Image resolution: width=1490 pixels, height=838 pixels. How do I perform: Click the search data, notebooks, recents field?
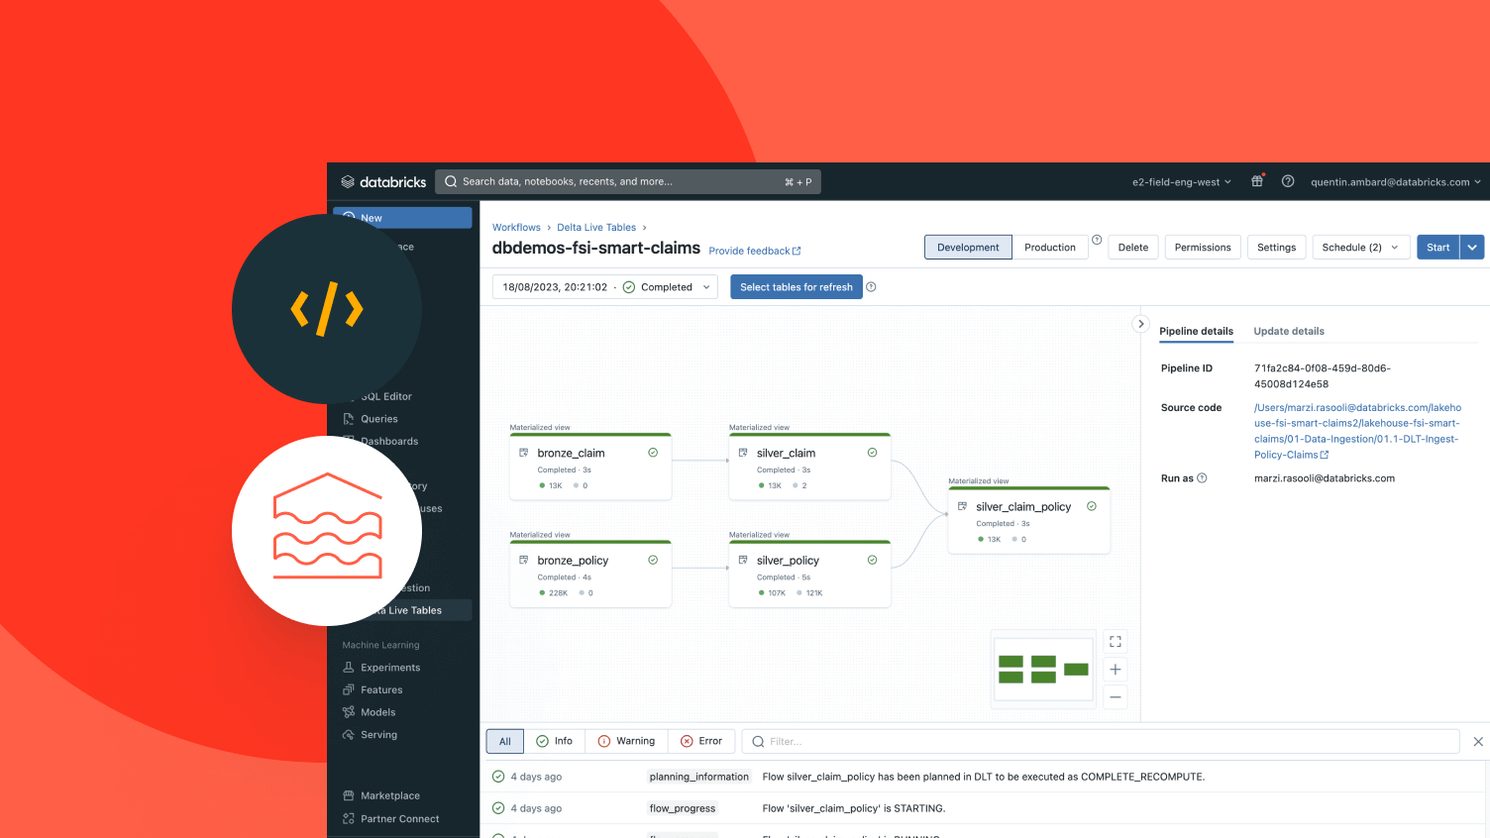pyautogui.click(x=628, y=182)
